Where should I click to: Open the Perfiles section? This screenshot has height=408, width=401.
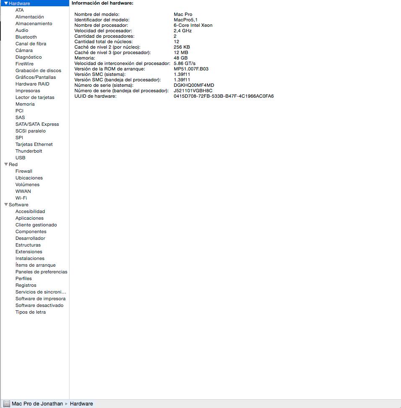[x=23, y=279]
